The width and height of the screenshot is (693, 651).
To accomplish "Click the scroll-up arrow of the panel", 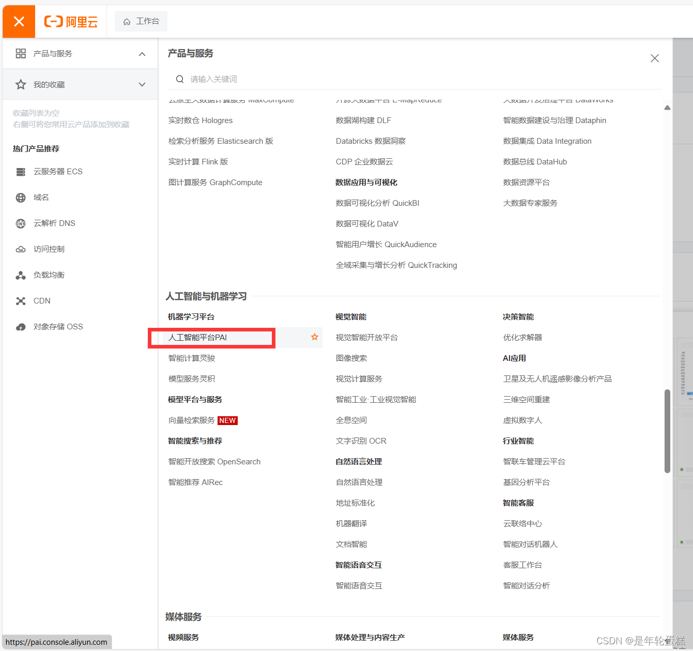I will pos(667,108).
